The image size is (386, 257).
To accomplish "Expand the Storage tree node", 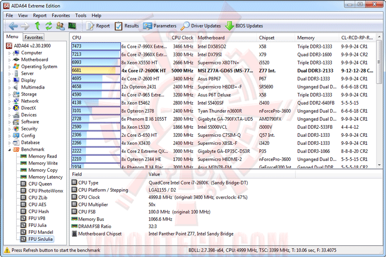I will [9, 94].
